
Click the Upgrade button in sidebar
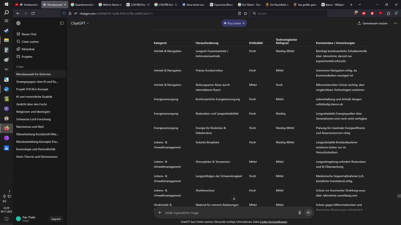pyautogui.click(x=56, y=219)
